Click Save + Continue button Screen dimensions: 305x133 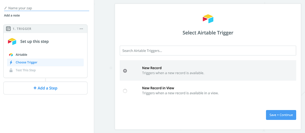click(281, 115)
